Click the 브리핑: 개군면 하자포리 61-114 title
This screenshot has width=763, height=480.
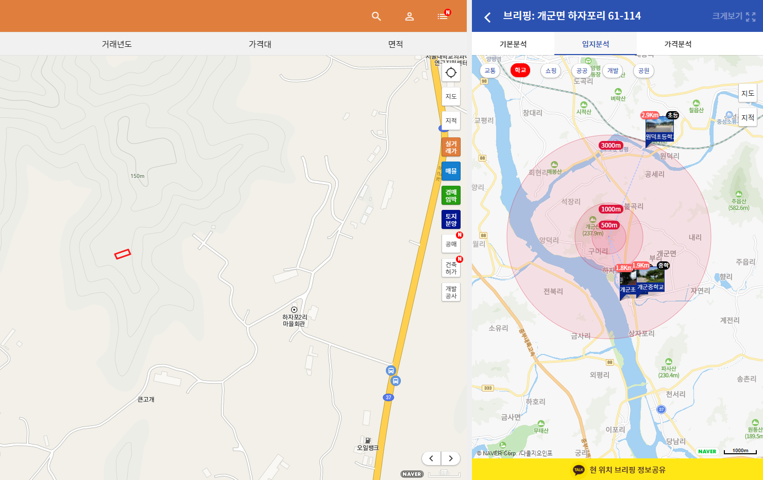point(572,16)
